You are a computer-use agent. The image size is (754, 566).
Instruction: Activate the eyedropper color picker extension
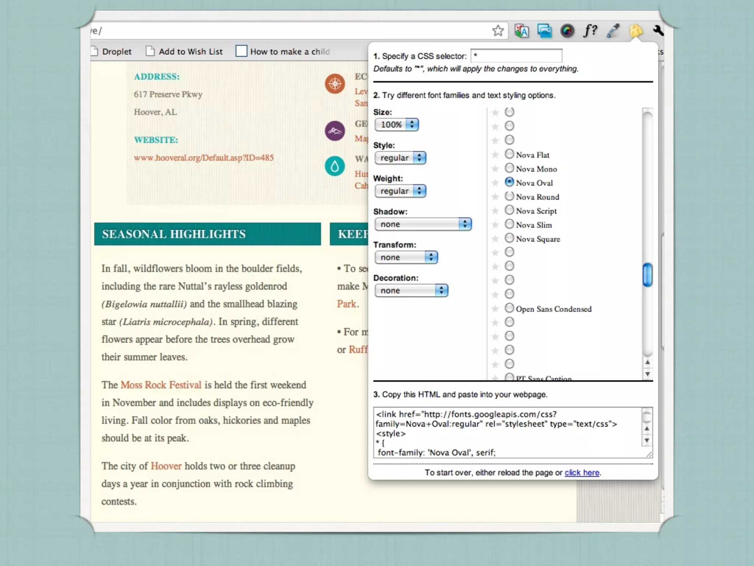coord(613,31)
